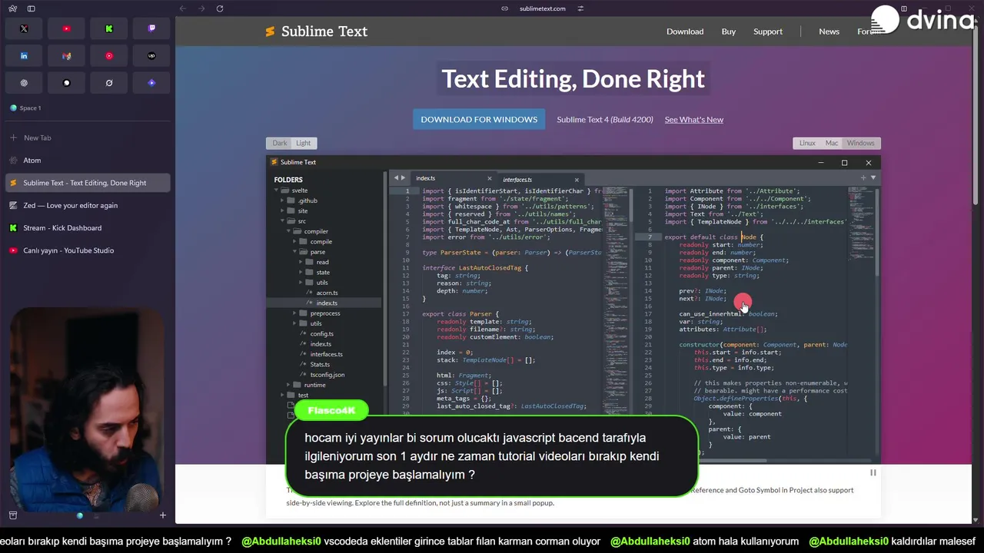984x553 pixels.
Task: Close the interfaces.ts tab in Sublime preview
Action: pyautogui.click(x=577, y=179)
